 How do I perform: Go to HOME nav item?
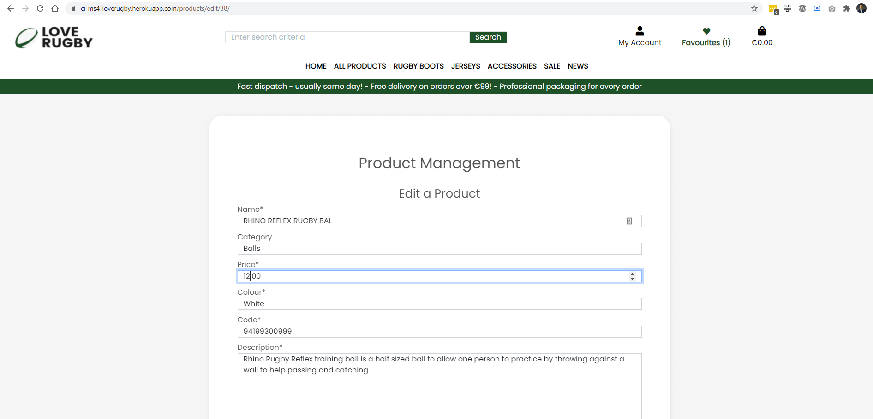316,66
